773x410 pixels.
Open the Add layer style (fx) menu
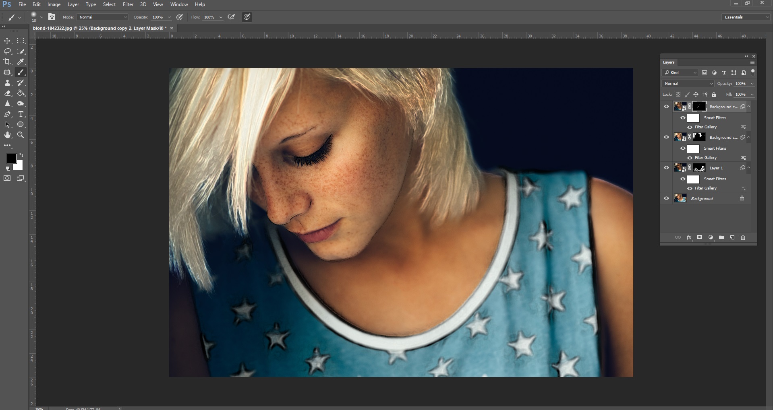[689, 237]
